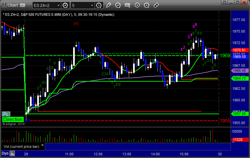Click the 14:00 time axis label
This screenshot has width=250, height=158.
(155, 154)
